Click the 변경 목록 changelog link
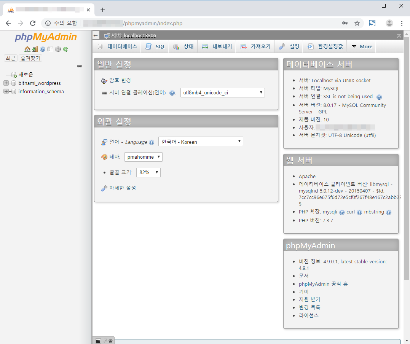This screenshot has height=344, width=410. point(309,307)
